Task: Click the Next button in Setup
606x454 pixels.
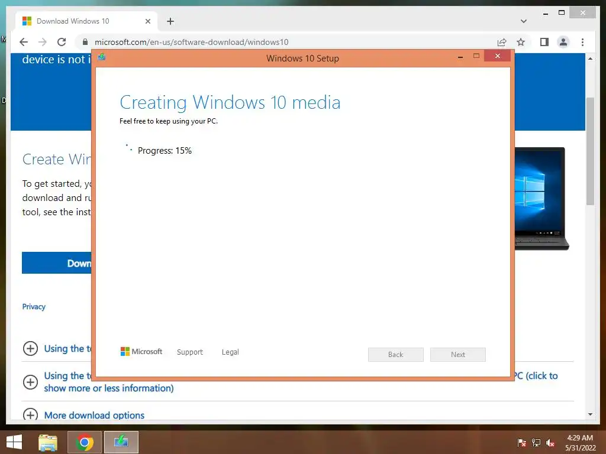Action: 458,355
